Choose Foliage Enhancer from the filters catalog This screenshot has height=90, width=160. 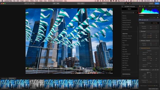point(127,22)
